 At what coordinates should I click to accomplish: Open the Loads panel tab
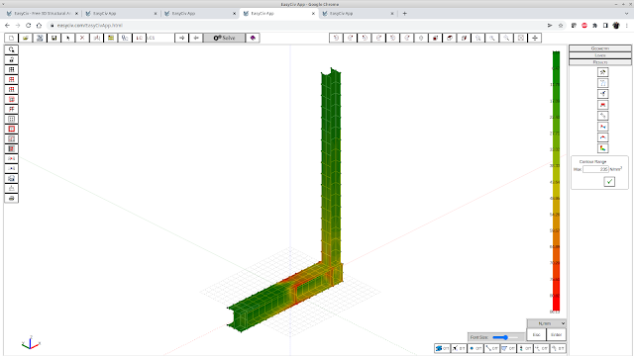click(x=600, y=55)
